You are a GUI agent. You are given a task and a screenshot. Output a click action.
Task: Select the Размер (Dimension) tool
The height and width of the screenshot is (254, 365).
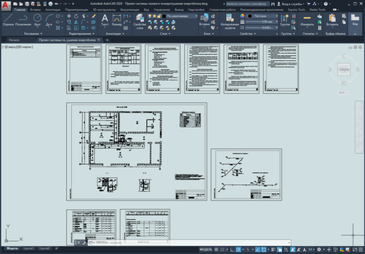click(x=117, y=19)
